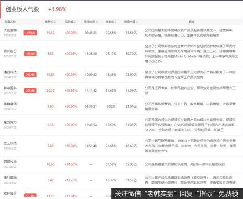This screenshot has width=243, height=199.
Task: Click the latest price 5.38
Action: pos(51,125)
